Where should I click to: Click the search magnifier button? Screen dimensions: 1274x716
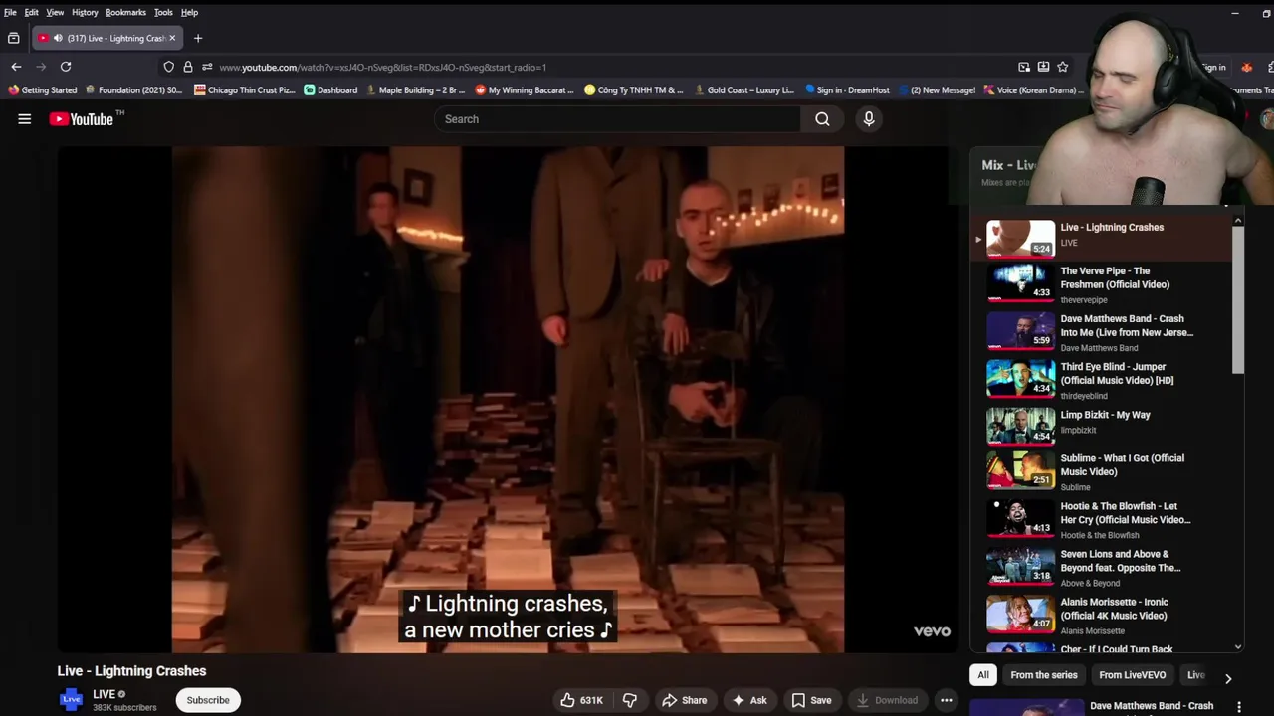[x=822, y=119]
